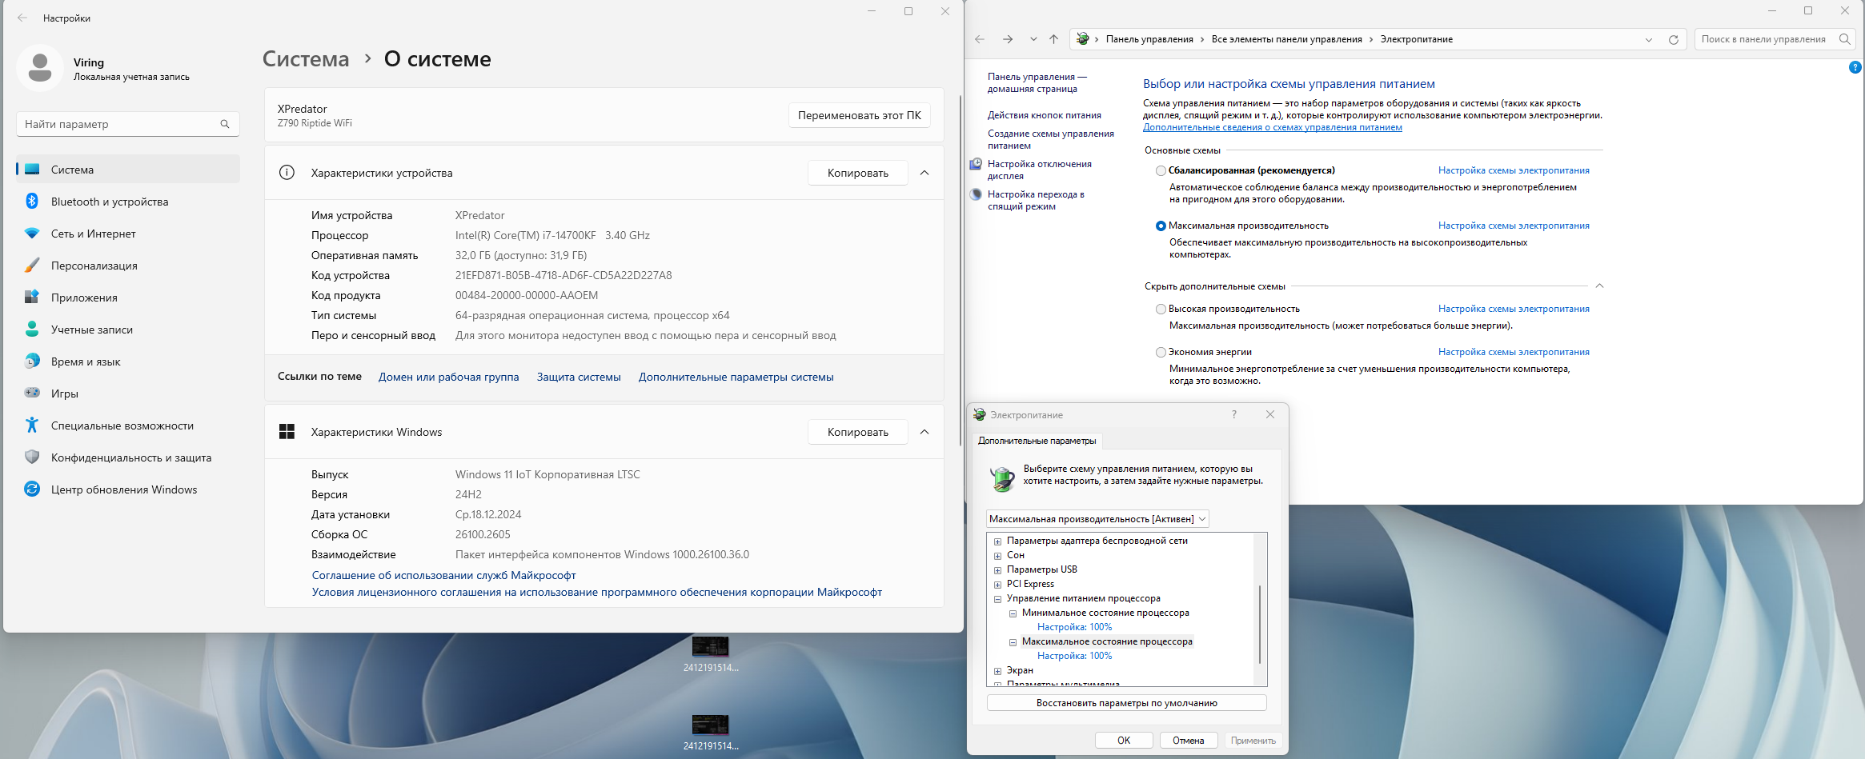Image resolution: width=1865 pixels, height=759 pixels.
Task: Open the Действия кнопок питания link
Action: coord(1044,115)
